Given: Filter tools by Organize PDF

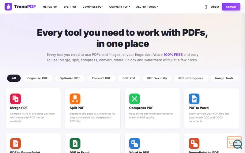Looking at the screenshot, I should click(x=38, y=78).
